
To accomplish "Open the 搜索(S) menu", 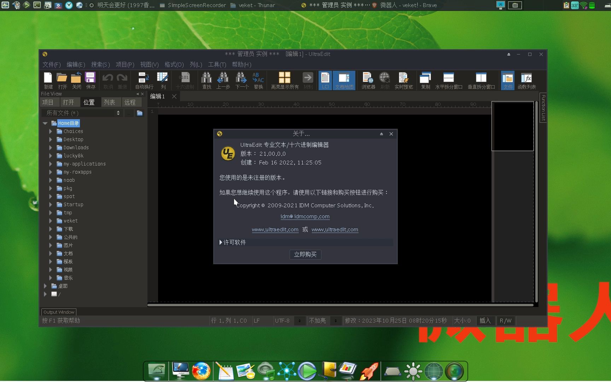I will pyautogui.click(x=100, y=64).
